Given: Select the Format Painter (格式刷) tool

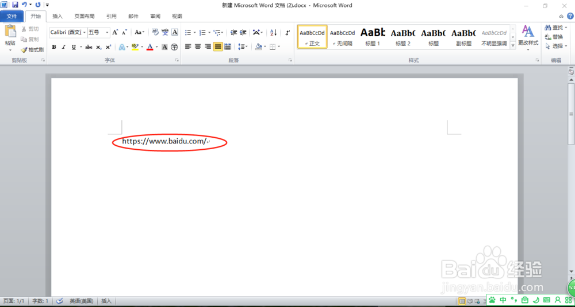Looking at the screenshot, I should pos(32,50).
